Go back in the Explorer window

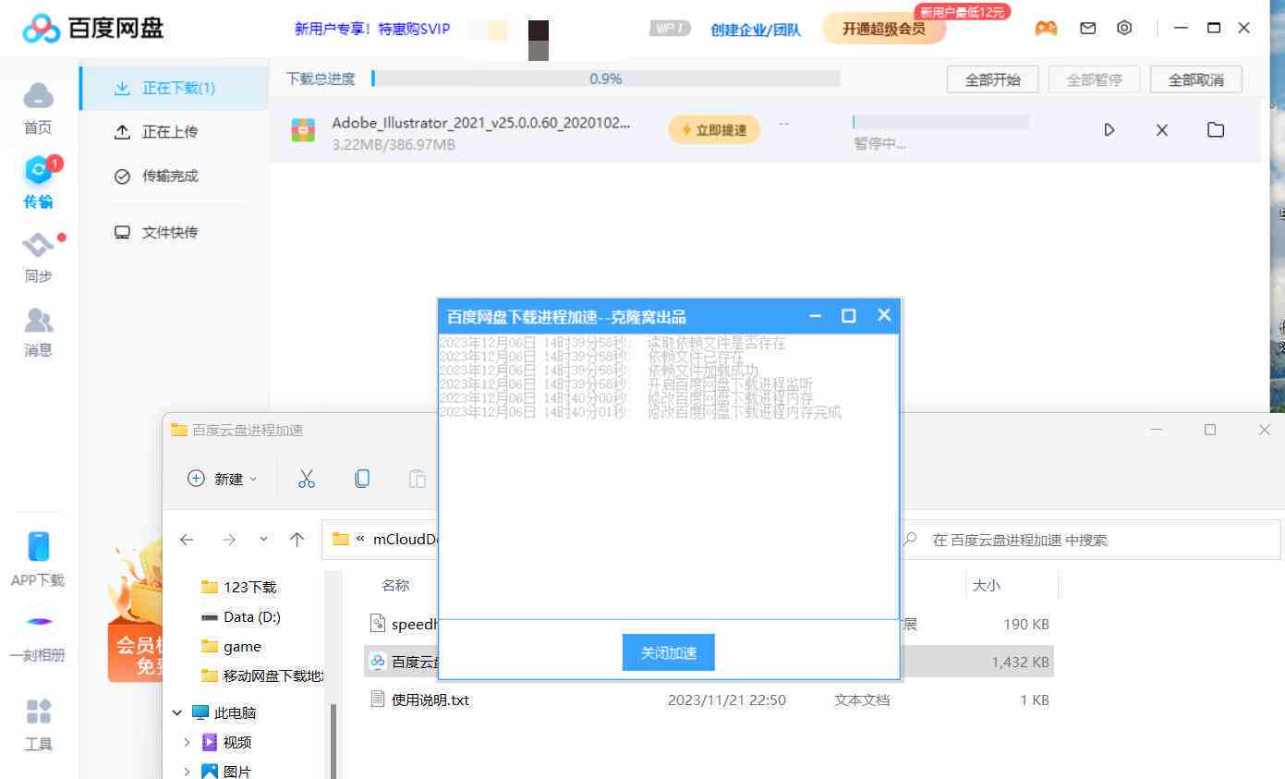(x=187, y=540)
